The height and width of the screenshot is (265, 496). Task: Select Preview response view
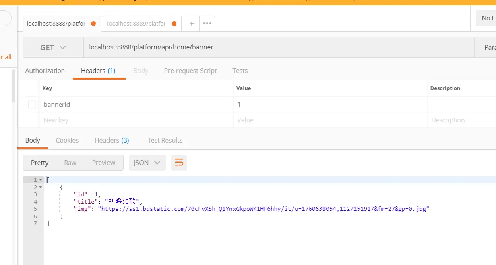[x=103, y=163]
